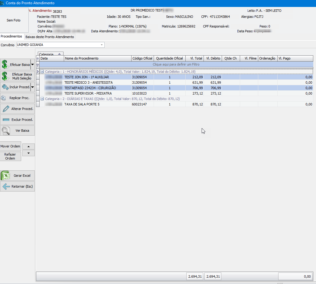Click the move order up arrow
Screen dimensions: 316x284
click(x=28, y=146)
